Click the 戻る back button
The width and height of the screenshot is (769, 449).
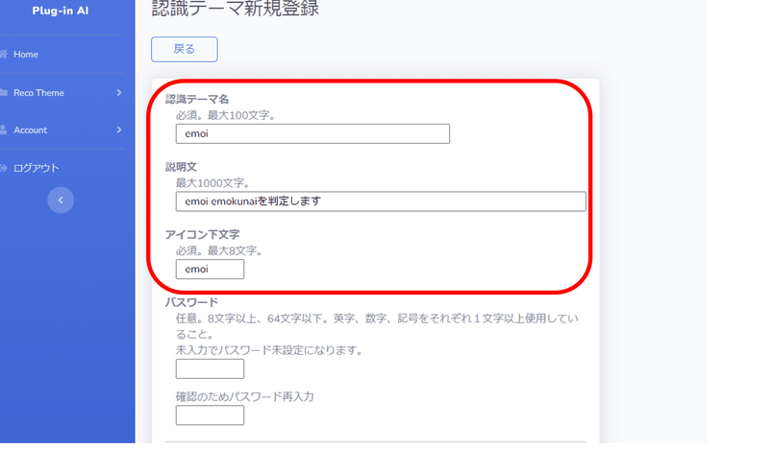pos(185,49)
